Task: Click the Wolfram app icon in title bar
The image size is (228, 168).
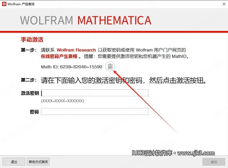Action: click(x=4, y=4)
